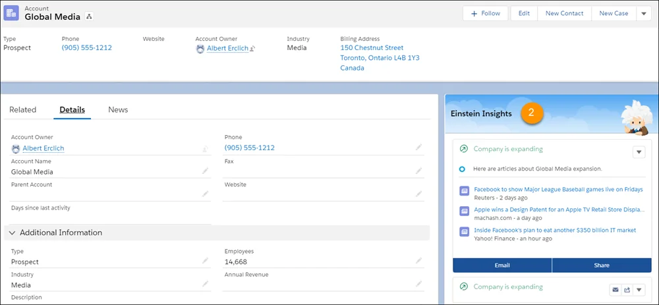
Task: Click the Account Name value Global Media
Action: [x=32, y=172]
